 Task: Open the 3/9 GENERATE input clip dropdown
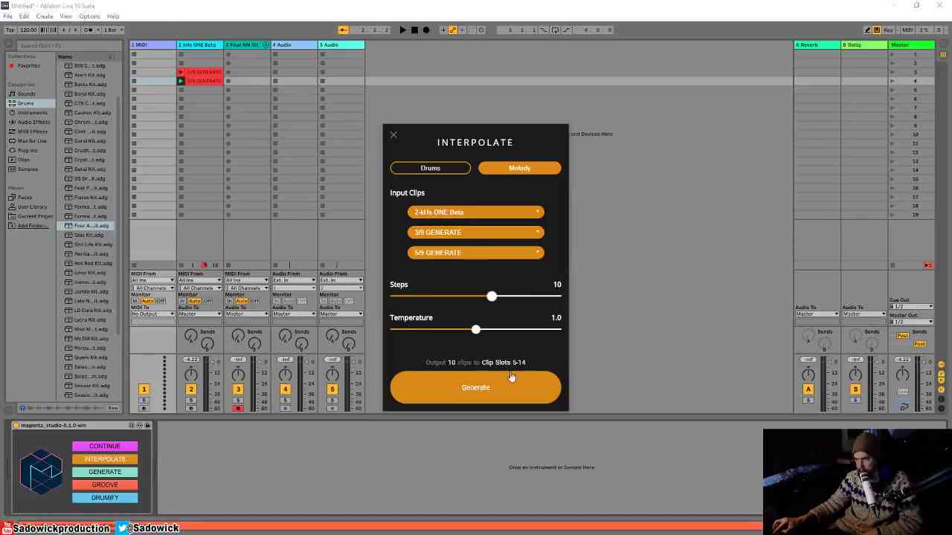(x=475, y=232)
